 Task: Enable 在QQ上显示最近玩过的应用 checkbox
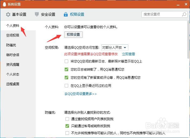click(x=66, y=86)
